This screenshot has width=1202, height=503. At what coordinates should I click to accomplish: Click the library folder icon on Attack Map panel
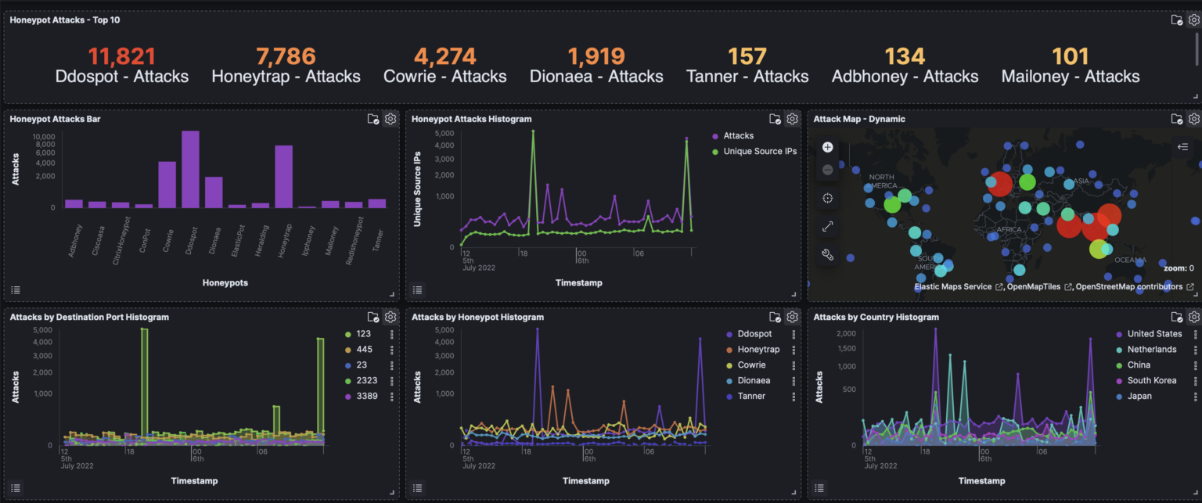[1176, 118]
